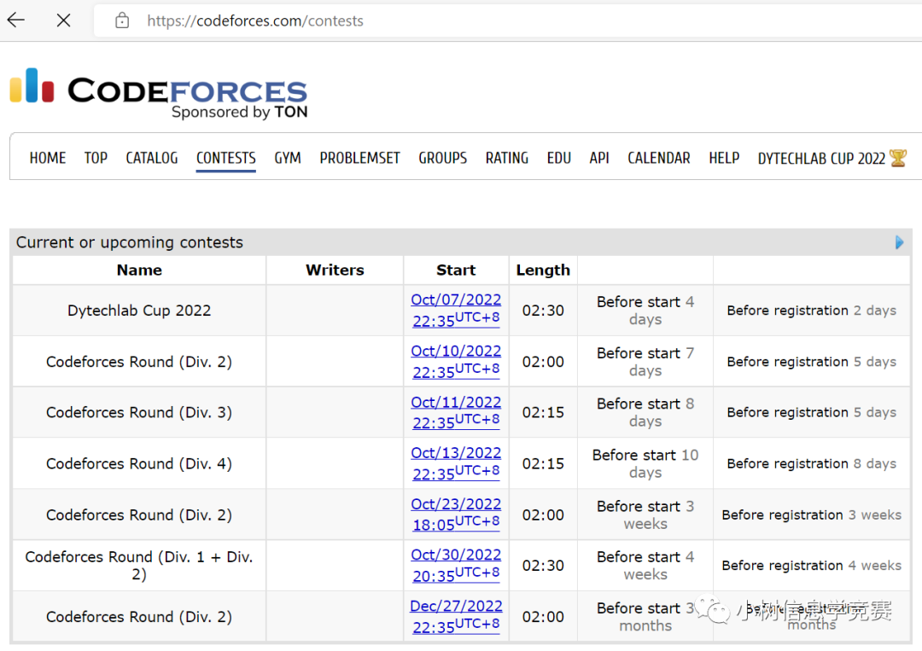Open the Oct/10/2022 22:35 start time link
Image resolution: width=922 pixels, height=651 pixels.
(x=456, y=362)
